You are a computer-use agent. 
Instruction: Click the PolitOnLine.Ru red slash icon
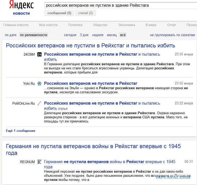click(x=39, y=103)
